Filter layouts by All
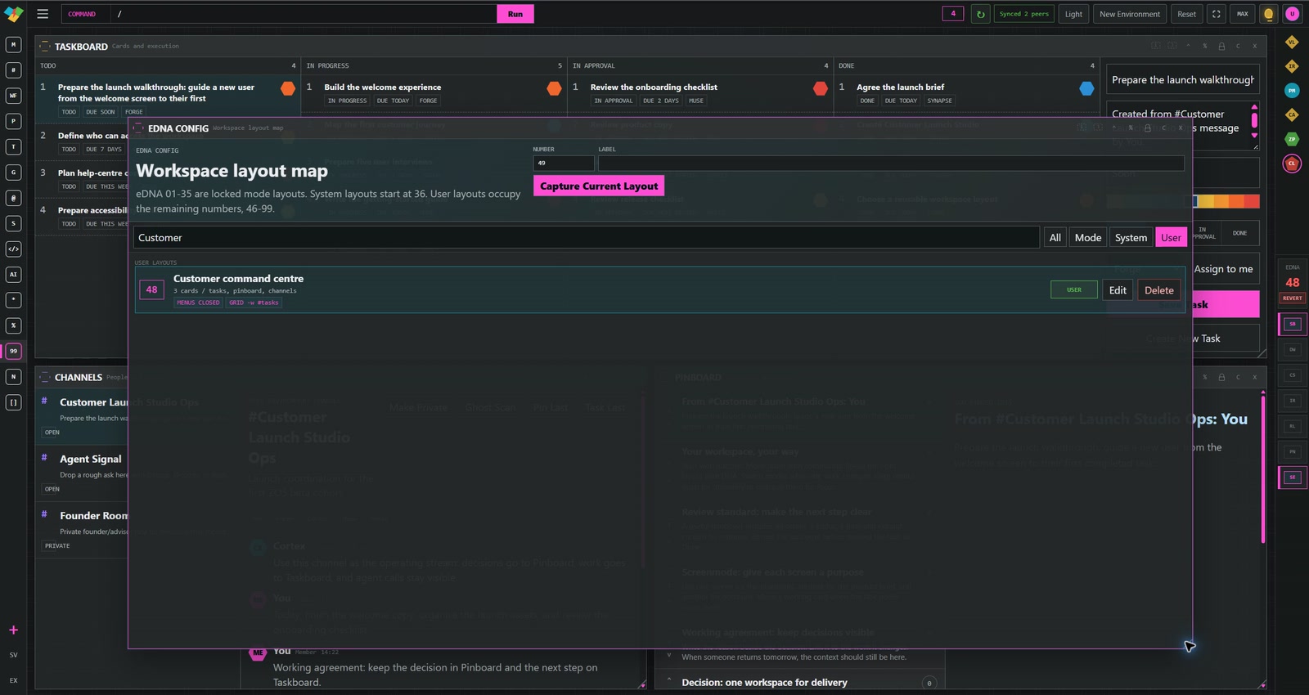This screenshot has height=695, width=1309. [x=1055, y=238]
